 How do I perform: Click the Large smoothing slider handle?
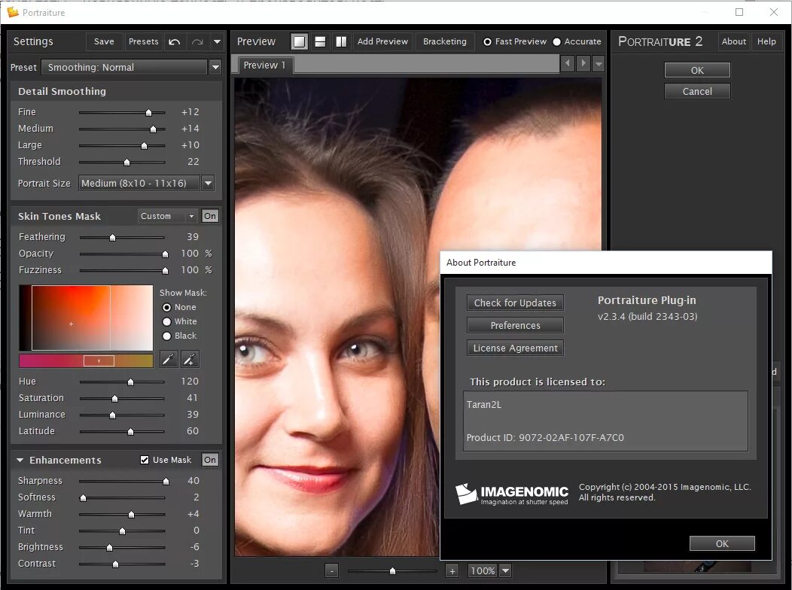pyautogui.click(x=144, y=146)
